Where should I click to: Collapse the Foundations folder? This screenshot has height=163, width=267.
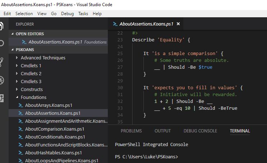click(17, 97)
